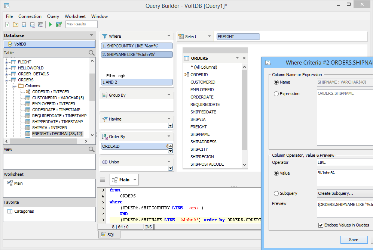373x250 pixels.
Task: Expand the ORDER_DETAILS table node
Action: [6, 74]
